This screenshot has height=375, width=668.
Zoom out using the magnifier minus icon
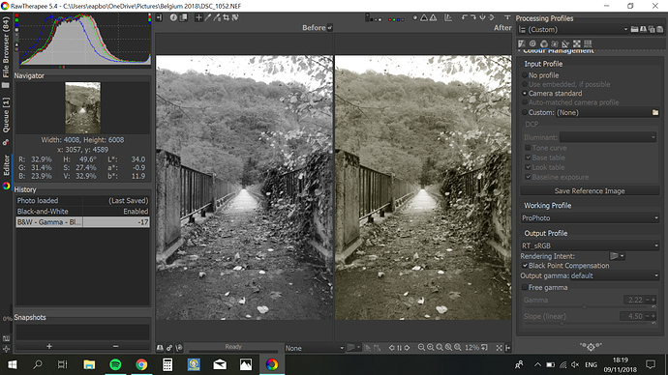(x=421, y=347)
